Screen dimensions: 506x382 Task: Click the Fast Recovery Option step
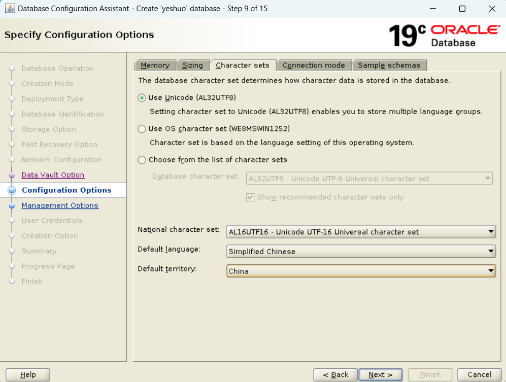[x=59, y=144]
